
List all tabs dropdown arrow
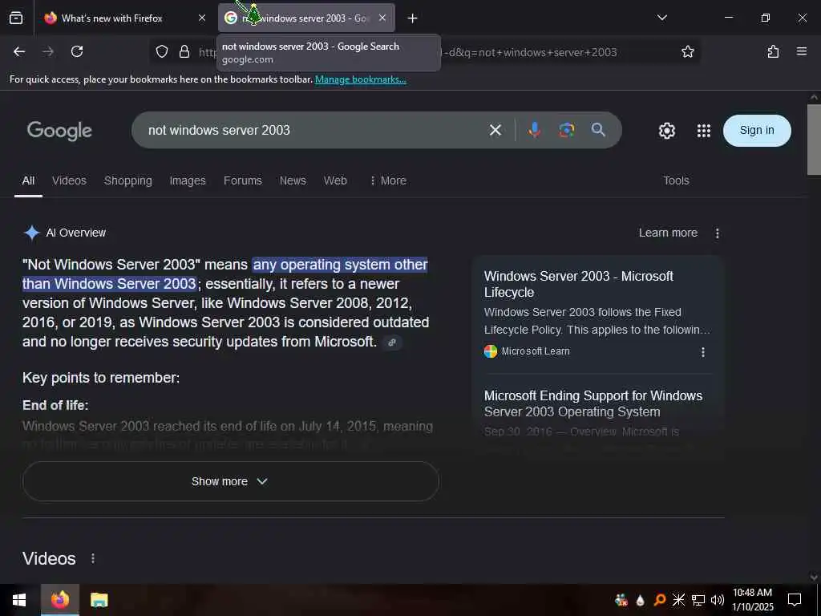661,18
